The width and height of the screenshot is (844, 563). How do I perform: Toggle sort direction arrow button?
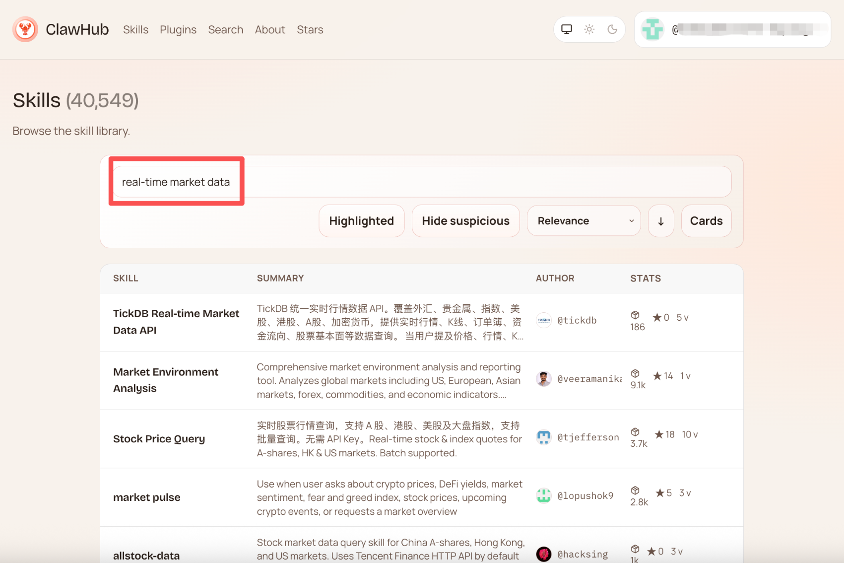coord(661,221)
